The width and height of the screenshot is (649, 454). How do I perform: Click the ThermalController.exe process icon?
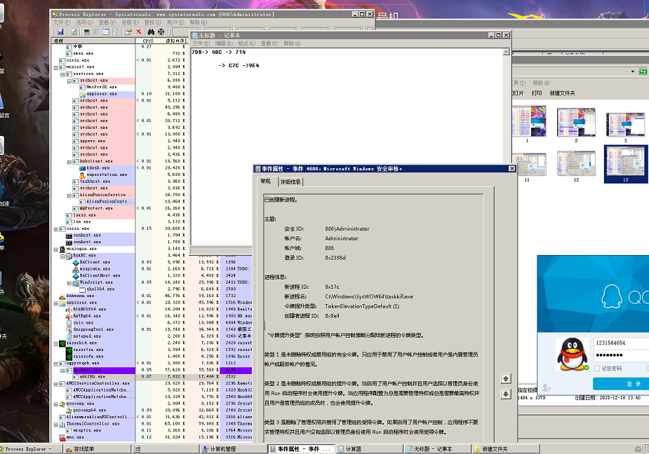(x=62, y=424)
